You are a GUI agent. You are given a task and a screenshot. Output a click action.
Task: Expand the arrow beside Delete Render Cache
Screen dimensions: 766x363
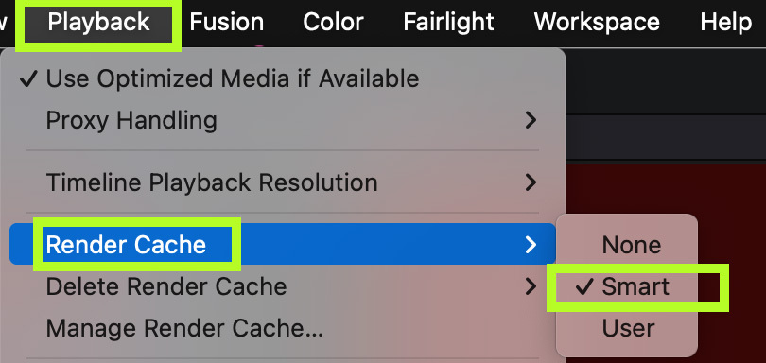point(531,287)
